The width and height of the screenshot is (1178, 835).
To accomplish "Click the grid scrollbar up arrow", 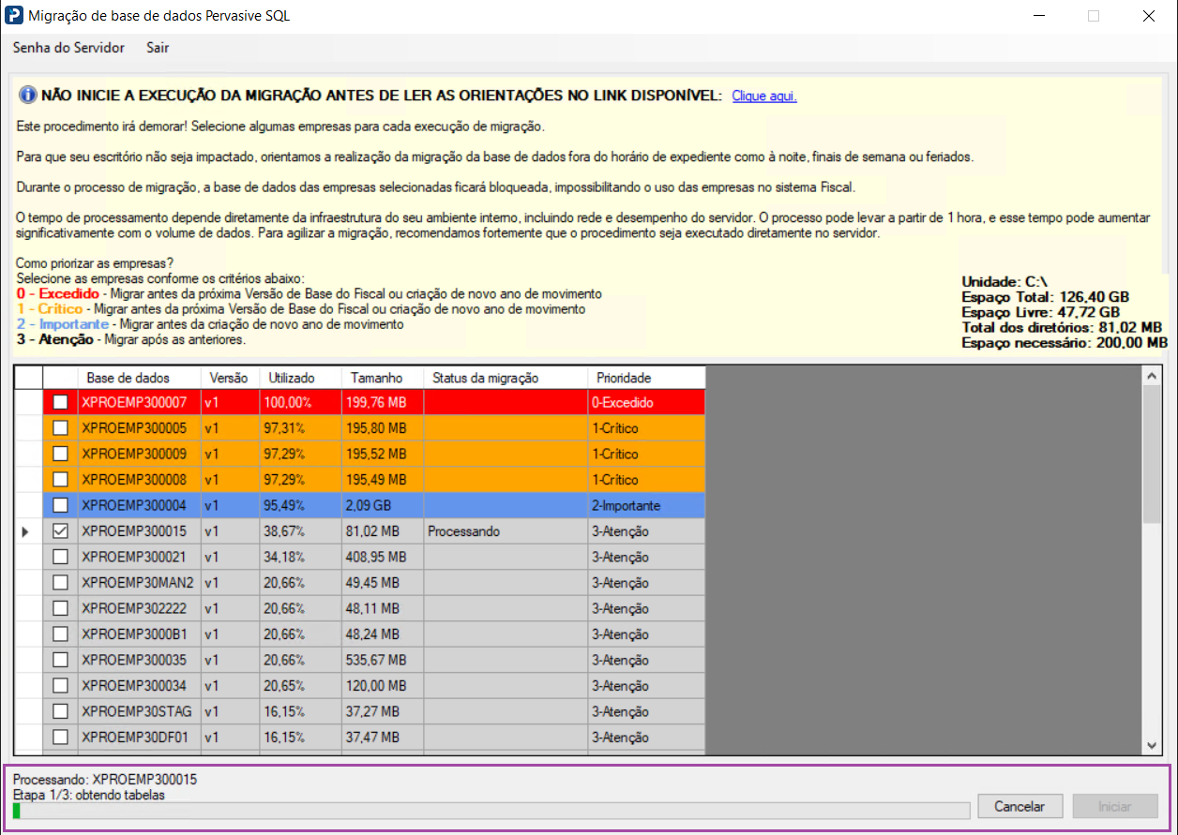I will click(x=1153, y=375).
